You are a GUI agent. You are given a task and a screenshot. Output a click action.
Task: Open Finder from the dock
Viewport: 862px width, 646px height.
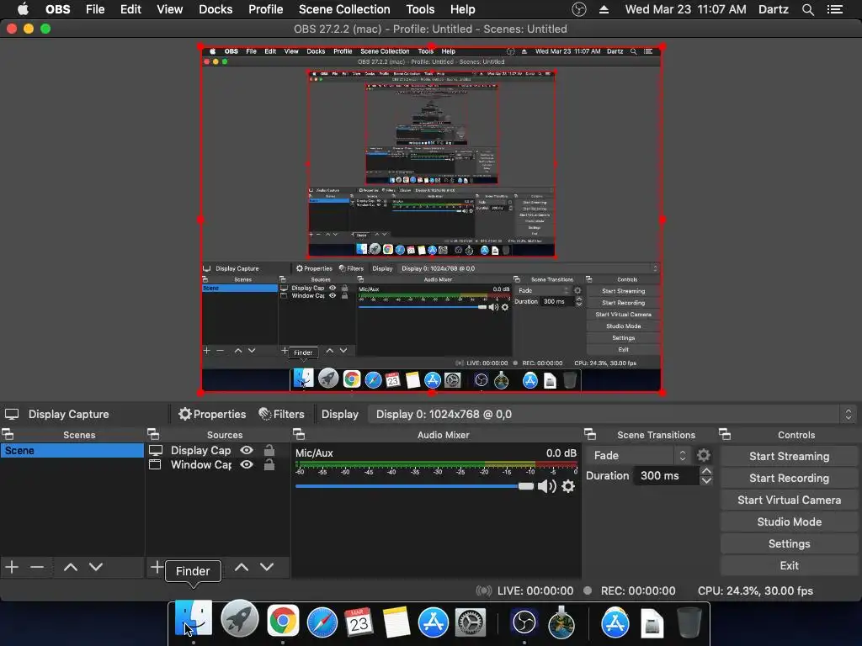point(193,620)
